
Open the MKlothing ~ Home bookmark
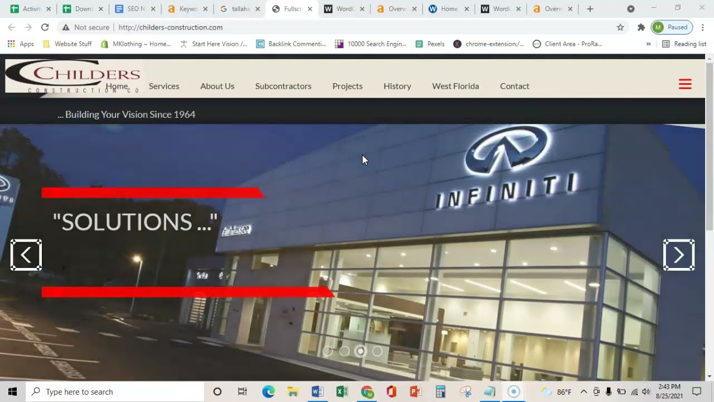pyautogui.click(x=136, y=44)
